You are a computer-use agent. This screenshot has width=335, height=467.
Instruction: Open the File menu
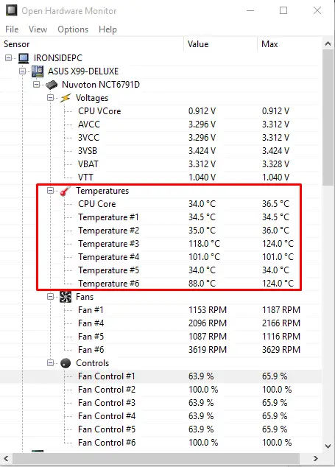click(x=12, y=29)
